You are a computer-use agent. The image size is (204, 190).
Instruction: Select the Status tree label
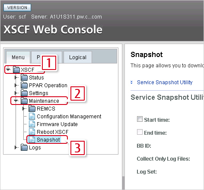tap(36, 78)
